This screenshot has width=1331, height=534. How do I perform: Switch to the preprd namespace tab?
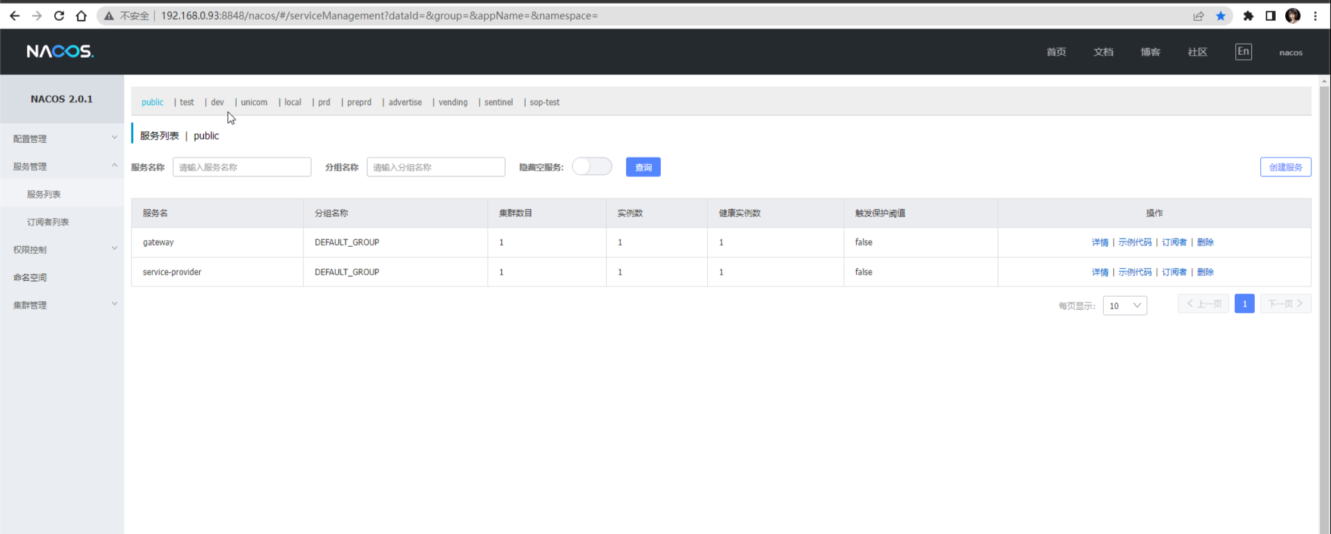(x=359, y=102)
